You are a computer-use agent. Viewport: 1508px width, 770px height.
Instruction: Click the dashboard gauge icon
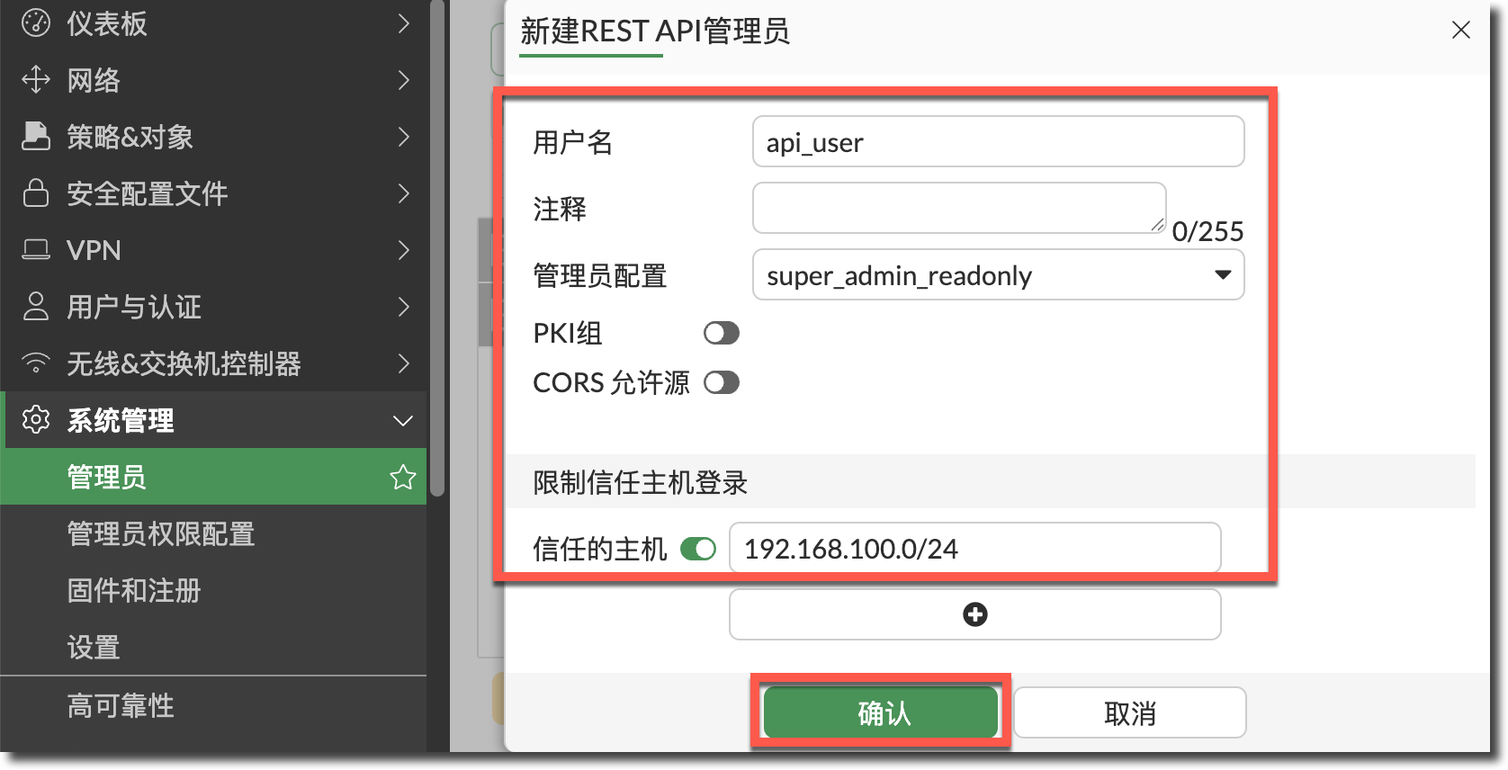(35, 23)
